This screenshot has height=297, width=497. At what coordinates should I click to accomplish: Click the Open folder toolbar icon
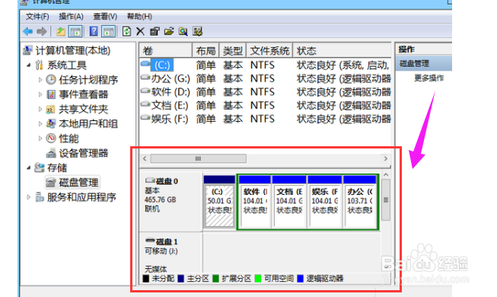pos(169,31)
